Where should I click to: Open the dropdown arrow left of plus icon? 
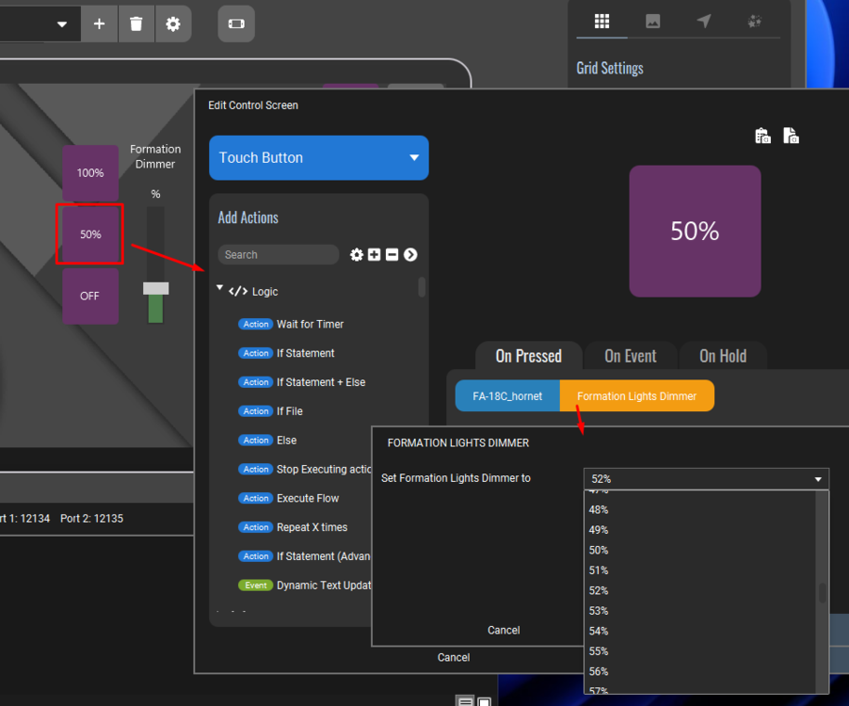tap(62, 24)
